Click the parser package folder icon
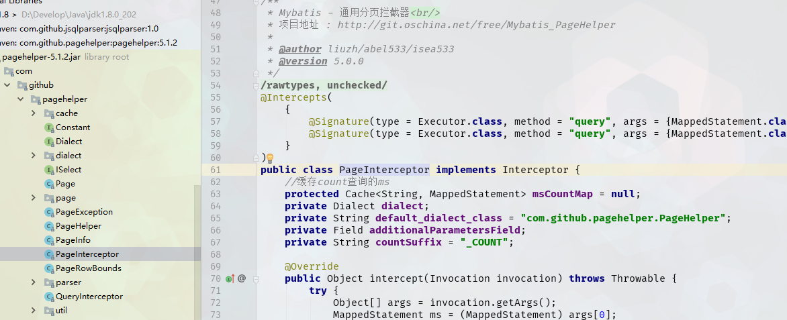787x320 pixels. pos(49,282)
